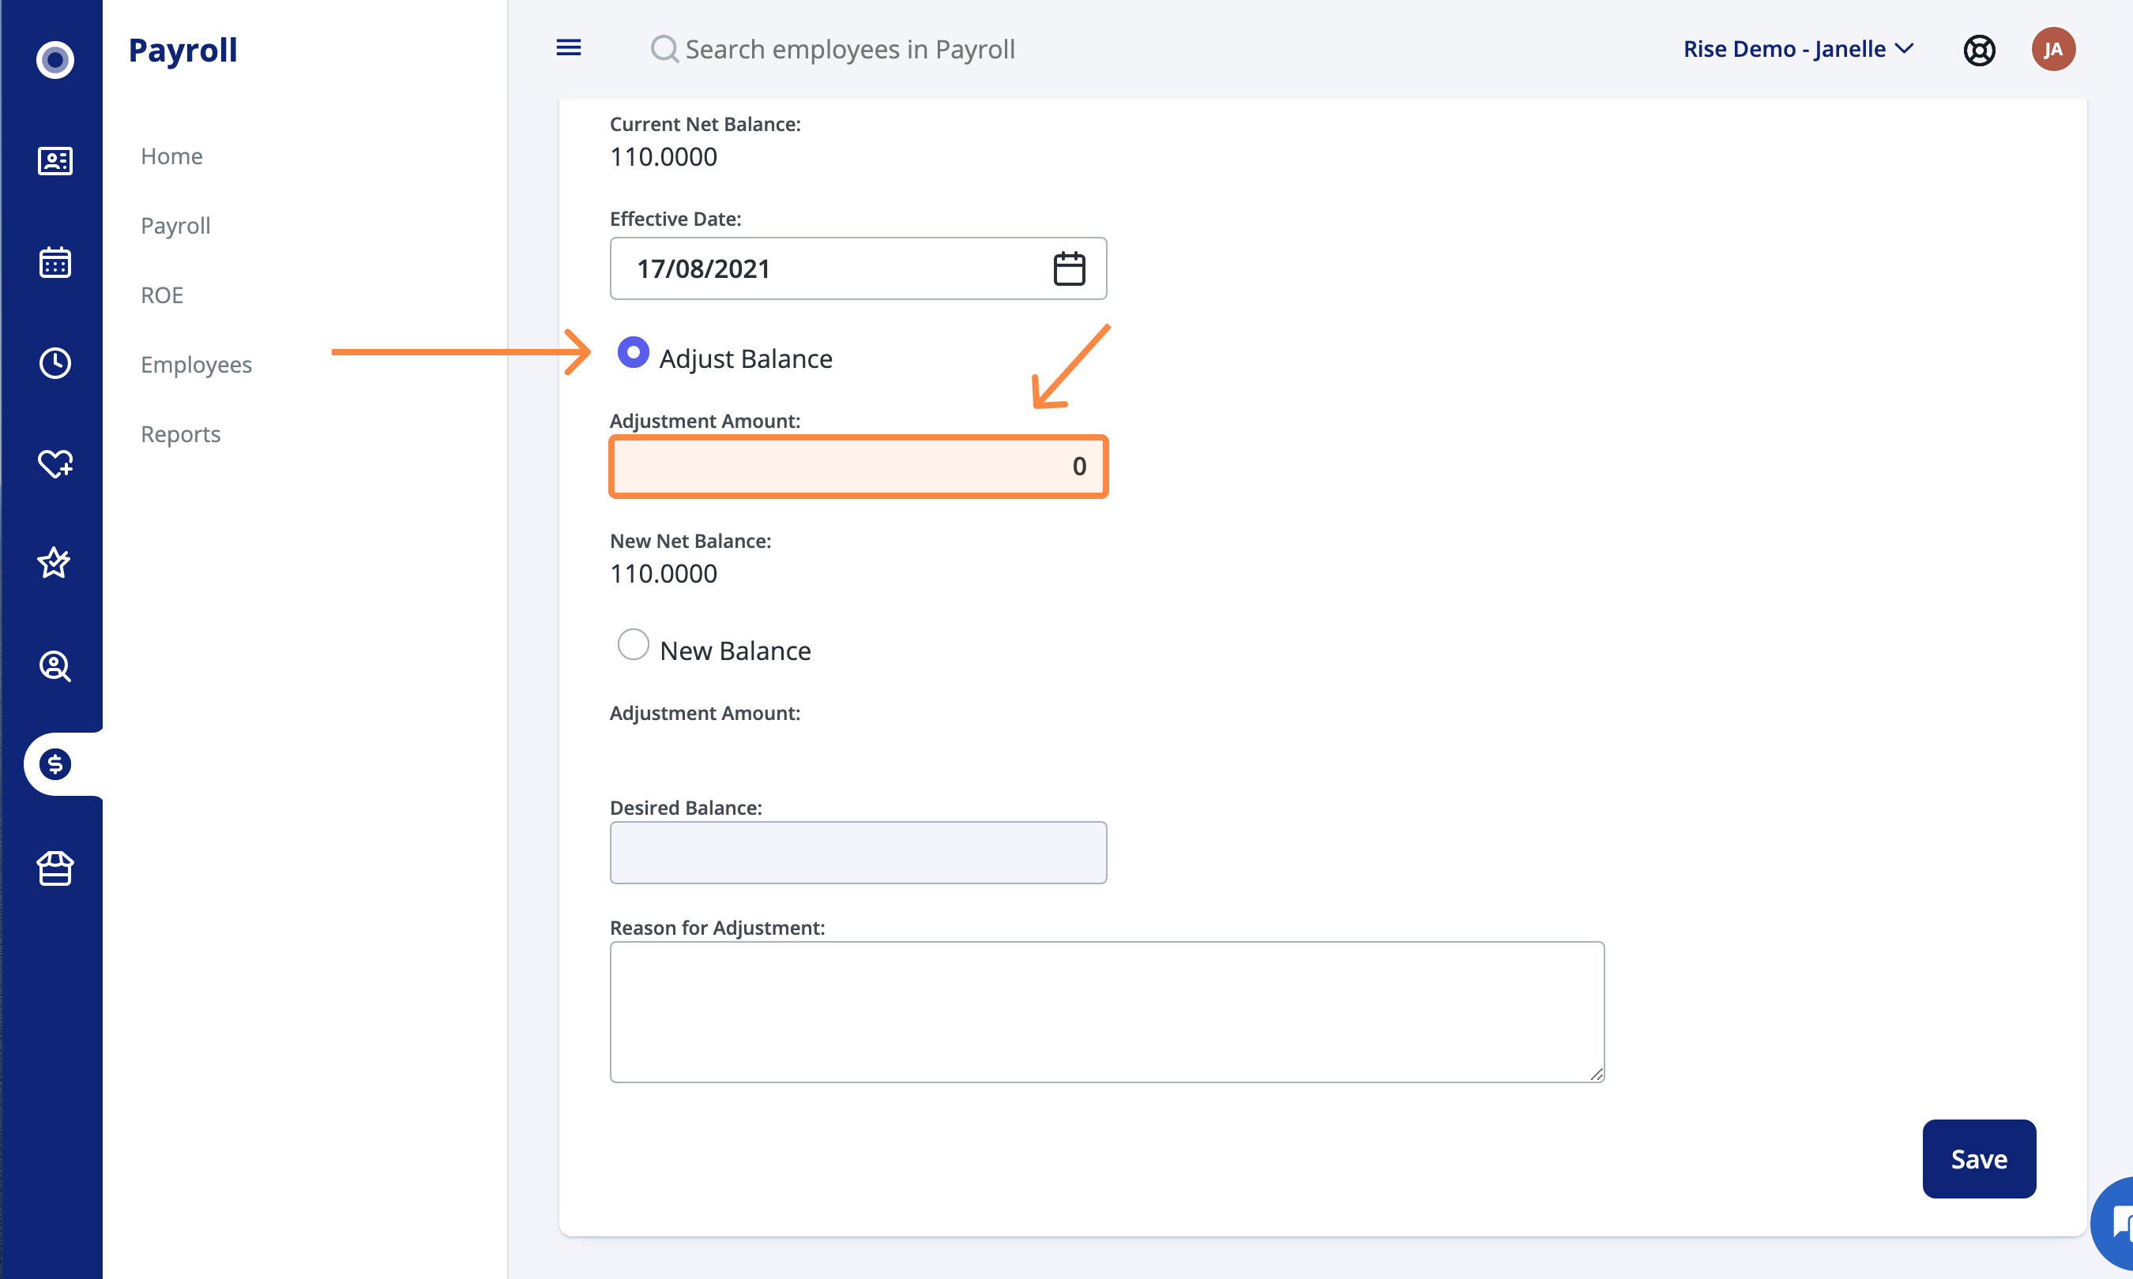Viewport: 2133px width, 1279px height.
Task: Click the New Balance label text
Action: (735, 651)
